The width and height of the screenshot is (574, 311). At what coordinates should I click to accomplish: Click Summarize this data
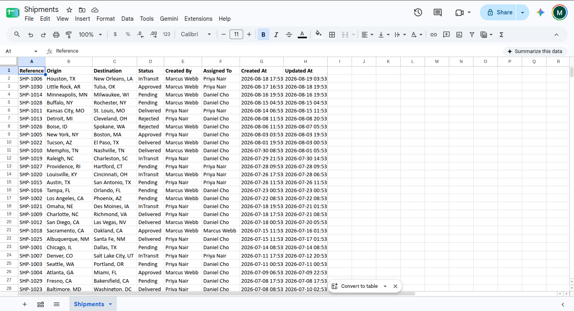click(535, 51)
